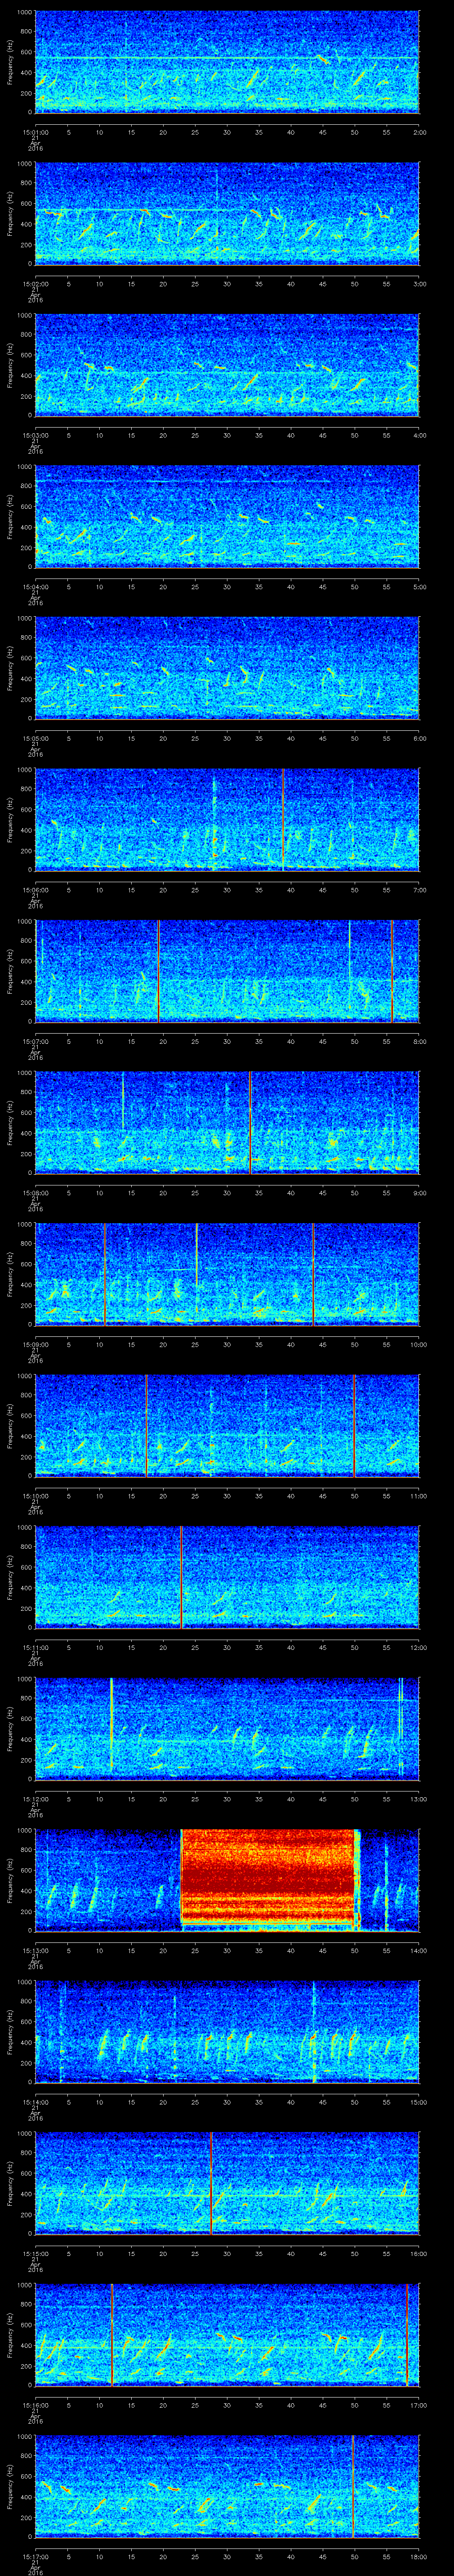The width and height of the screenshot is (454, 2576).
Task: Select Frequency (Hz) axis label of 15:09:00 spectrogram
Action: point(10,1274)
